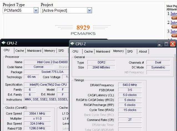This screenshot has height=131, width=177.
Task: Click the 1296.0 MHz Rated FSB value
Action: tap(37, 128)
